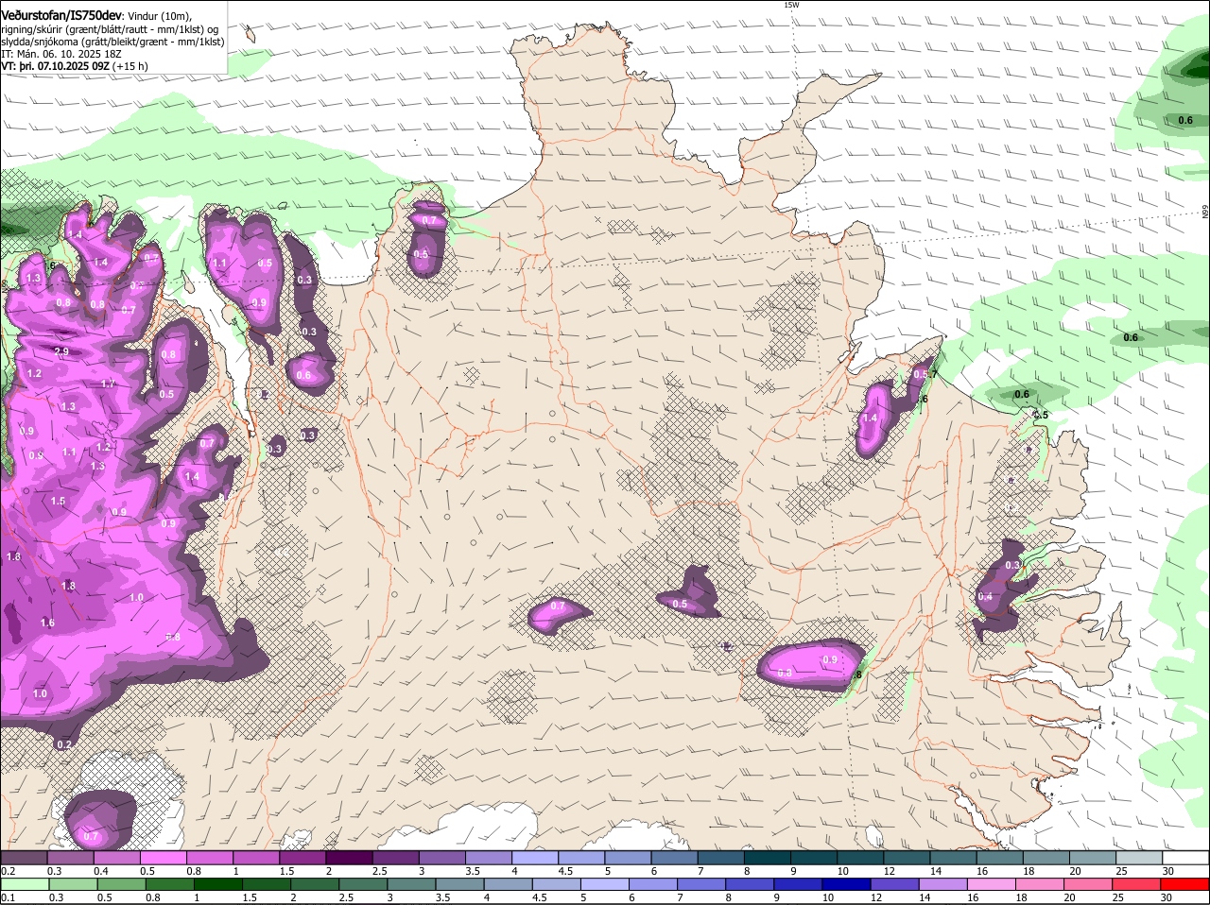Click the dark teal snow swatch between 9 and 10

click(x=813, y=858)
